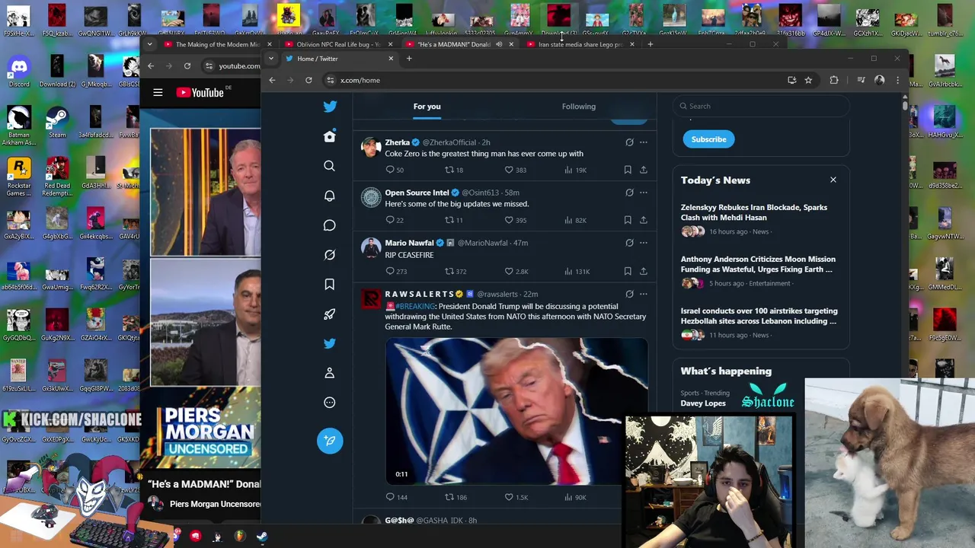Open a new tab in Twitter window
Image resolution: width=975 pixels, height=548 pixels.
[409, 59]
